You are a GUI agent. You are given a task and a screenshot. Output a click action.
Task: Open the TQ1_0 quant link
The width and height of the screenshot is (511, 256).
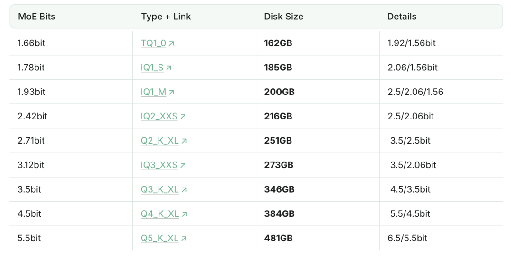point(153,43)
